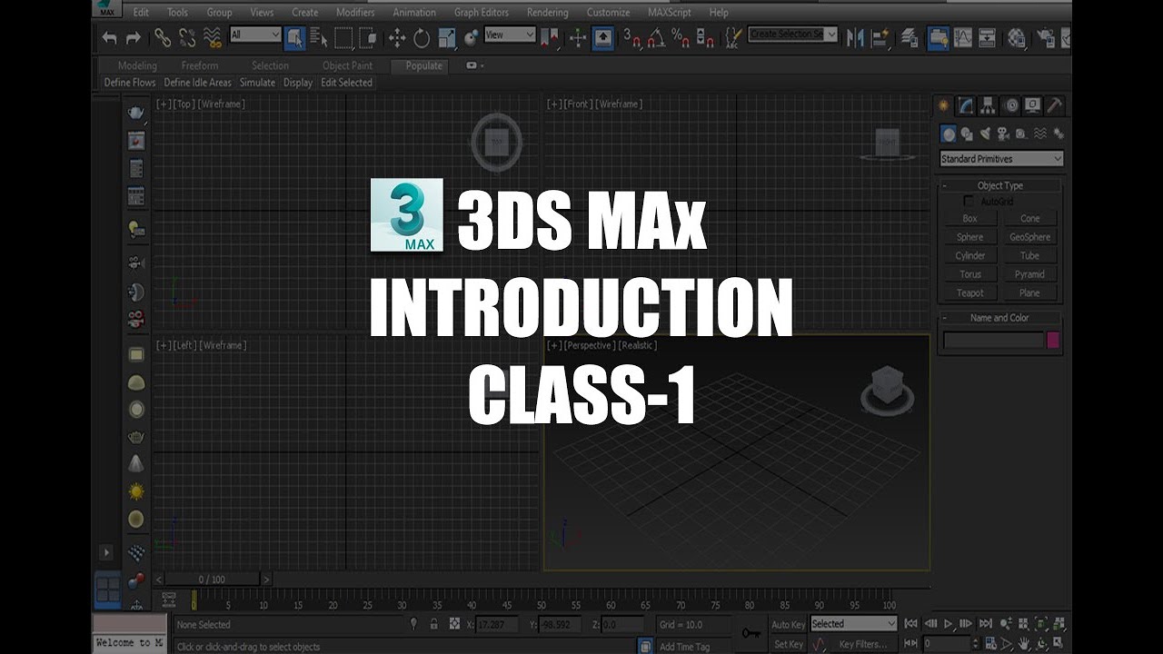The width and height of the screenshot is (1163, 654).
Task: Click the 0 / 100 time slider
Action: 211,580
